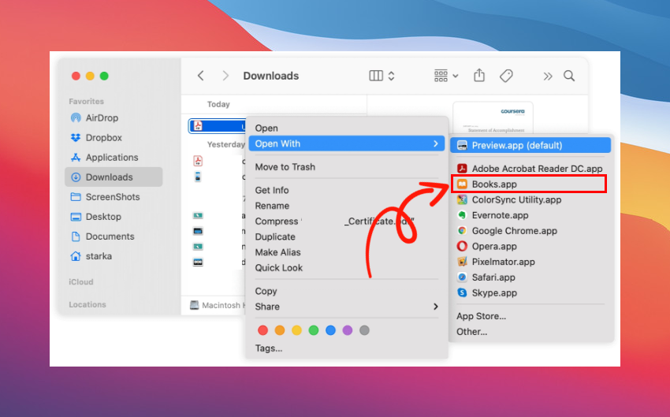This screenshot has height=417, width=670.
Task: Apply the gray tag color
Action: (x=364, y=330)
